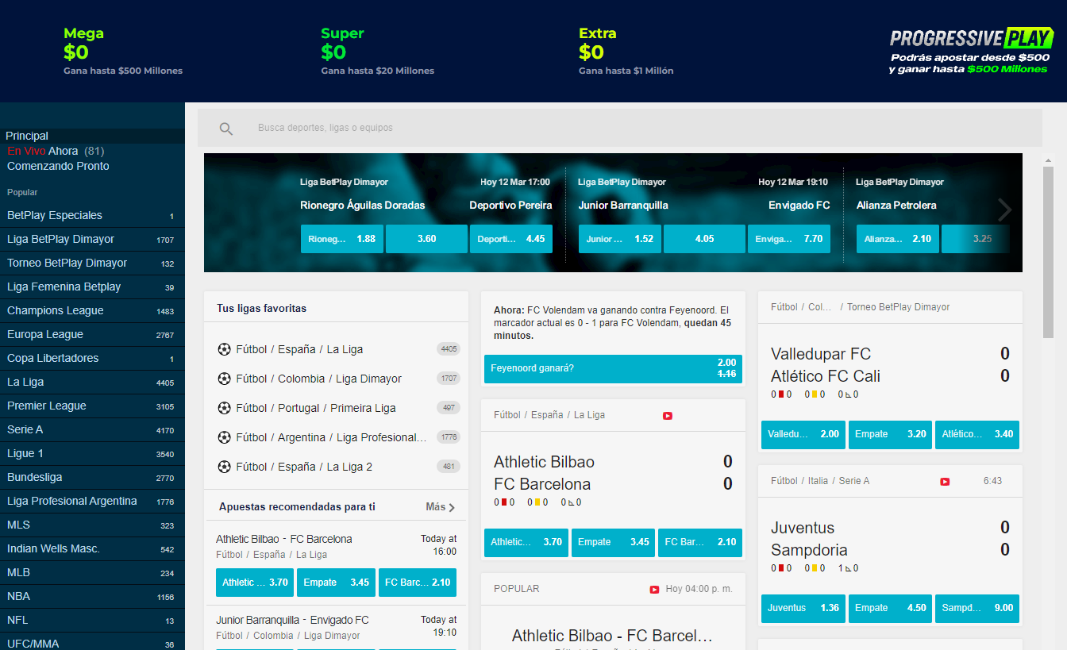Click Feyenoord ganará? 2.00 odds button
The image size is (1067, 650).
click(613, 369)
